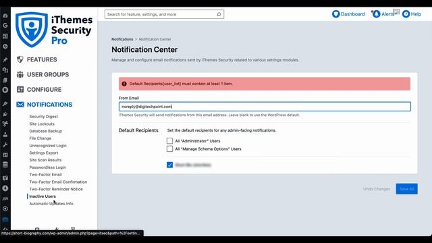Screen dimensions: 432x243
Task: Open the Tools wrench icon in admin sidebar
Action: point(5,145)
